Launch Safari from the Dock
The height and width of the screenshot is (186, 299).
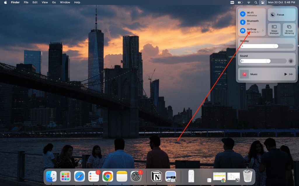[79, 176]
